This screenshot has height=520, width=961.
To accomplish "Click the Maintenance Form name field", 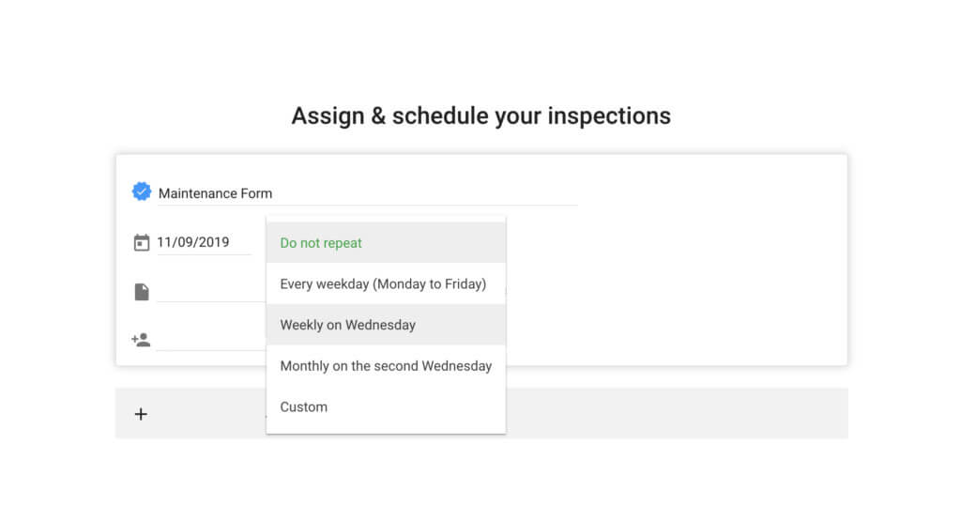I will (216, 193).
